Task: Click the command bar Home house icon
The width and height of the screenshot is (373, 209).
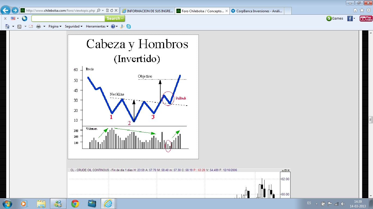Action: 7,26
